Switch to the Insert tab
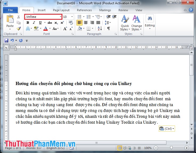 click(x=42, y=10)
